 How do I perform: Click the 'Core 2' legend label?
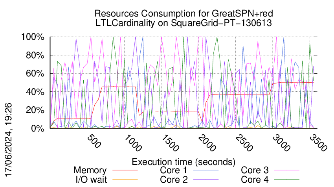(174, 180)
